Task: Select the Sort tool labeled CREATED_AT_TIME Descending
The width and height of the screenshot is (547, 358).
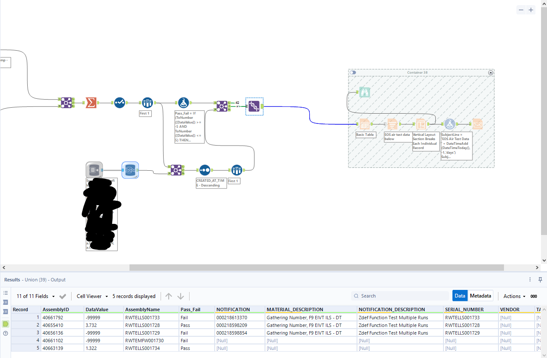Action: (x=204, y=170)
